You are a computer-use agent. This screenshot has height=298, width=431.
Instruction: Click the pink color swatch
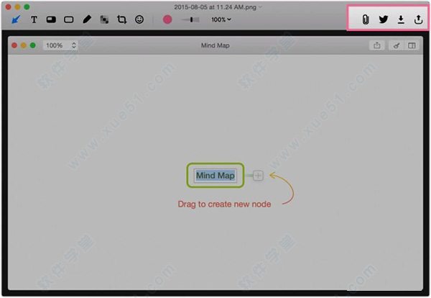pyautogui.click(x=167, y=19)
